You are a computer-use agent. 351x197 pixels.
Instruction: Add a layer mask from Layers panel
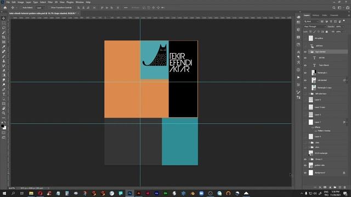[325, 187]
